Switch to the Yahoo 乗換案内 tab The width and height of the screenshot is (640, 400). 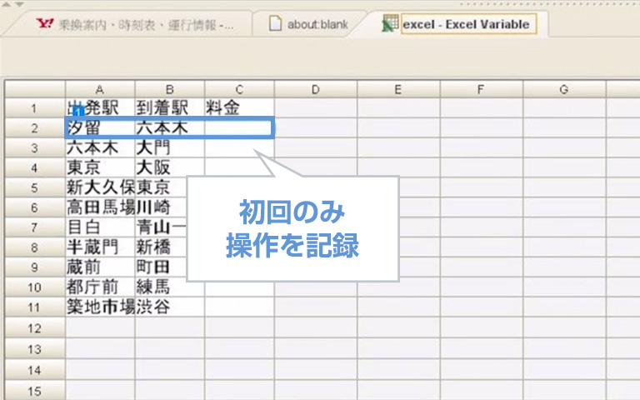[x=135, y=24]
